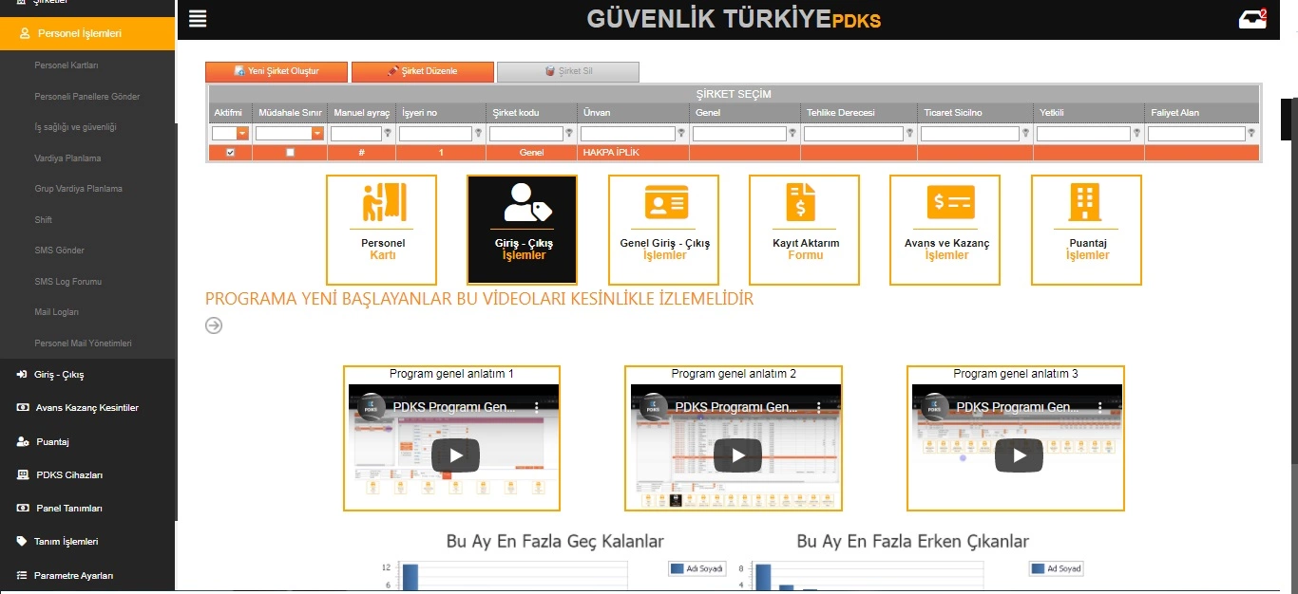The width and height of the screenshot is (1298, 594).
Task: Open the Personel Kartı tile
Action: point(381,230)
